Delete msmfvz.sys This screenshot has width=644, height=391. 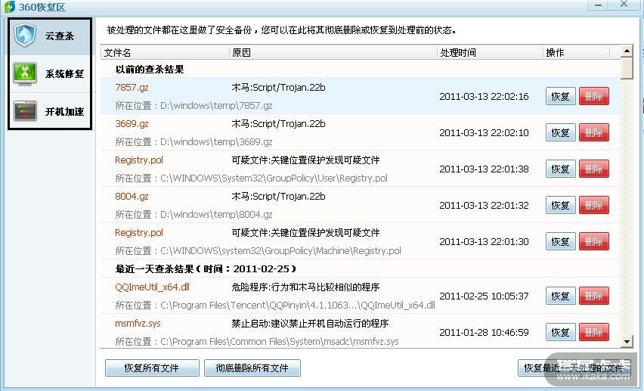[594, 332]
